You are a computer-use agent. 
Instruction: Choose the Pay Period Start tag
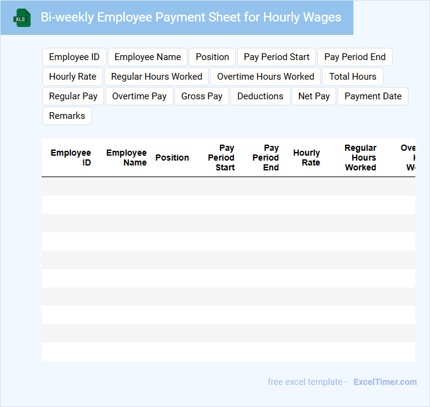(x=276, y=57)
